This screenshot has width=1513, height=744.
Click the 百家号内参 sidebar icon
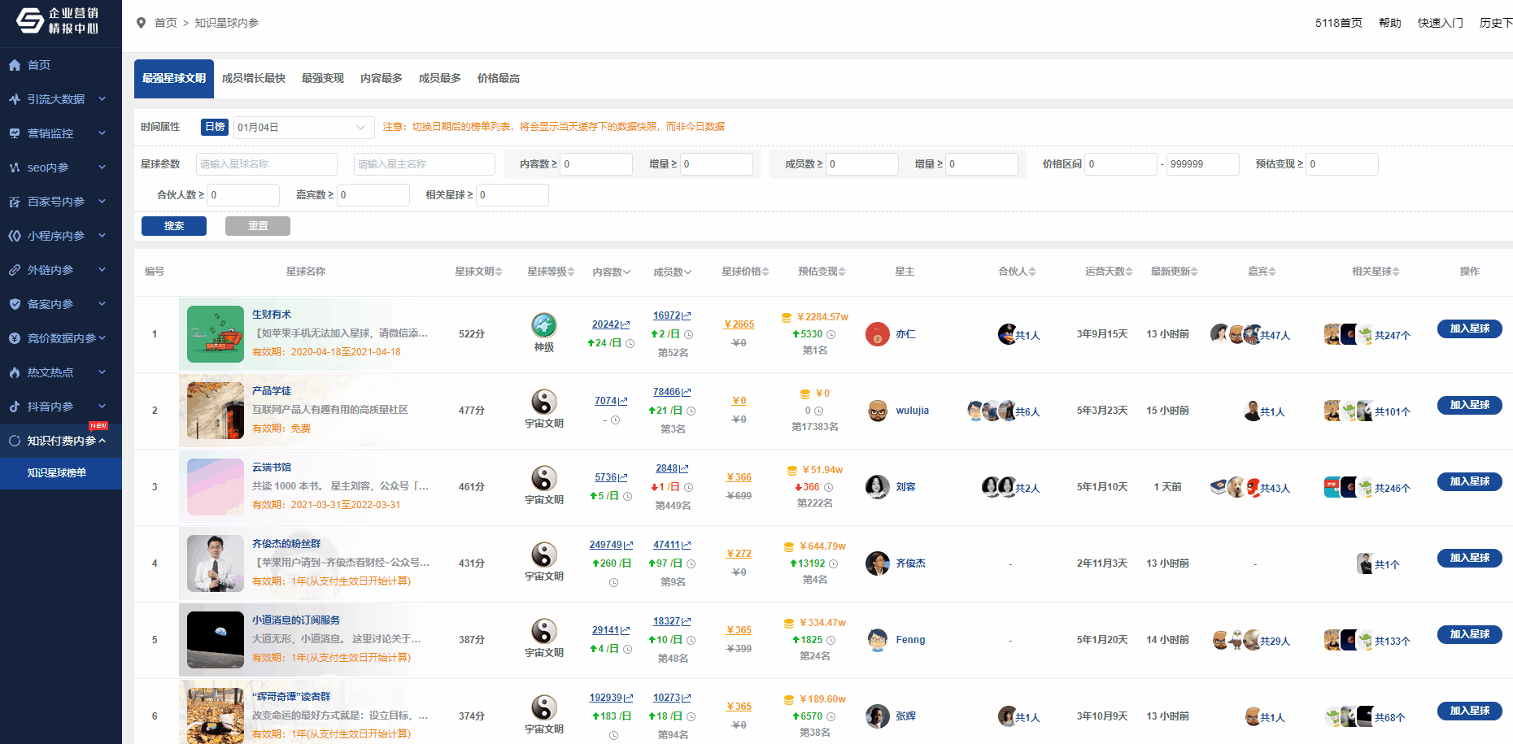tap(15, 202)
